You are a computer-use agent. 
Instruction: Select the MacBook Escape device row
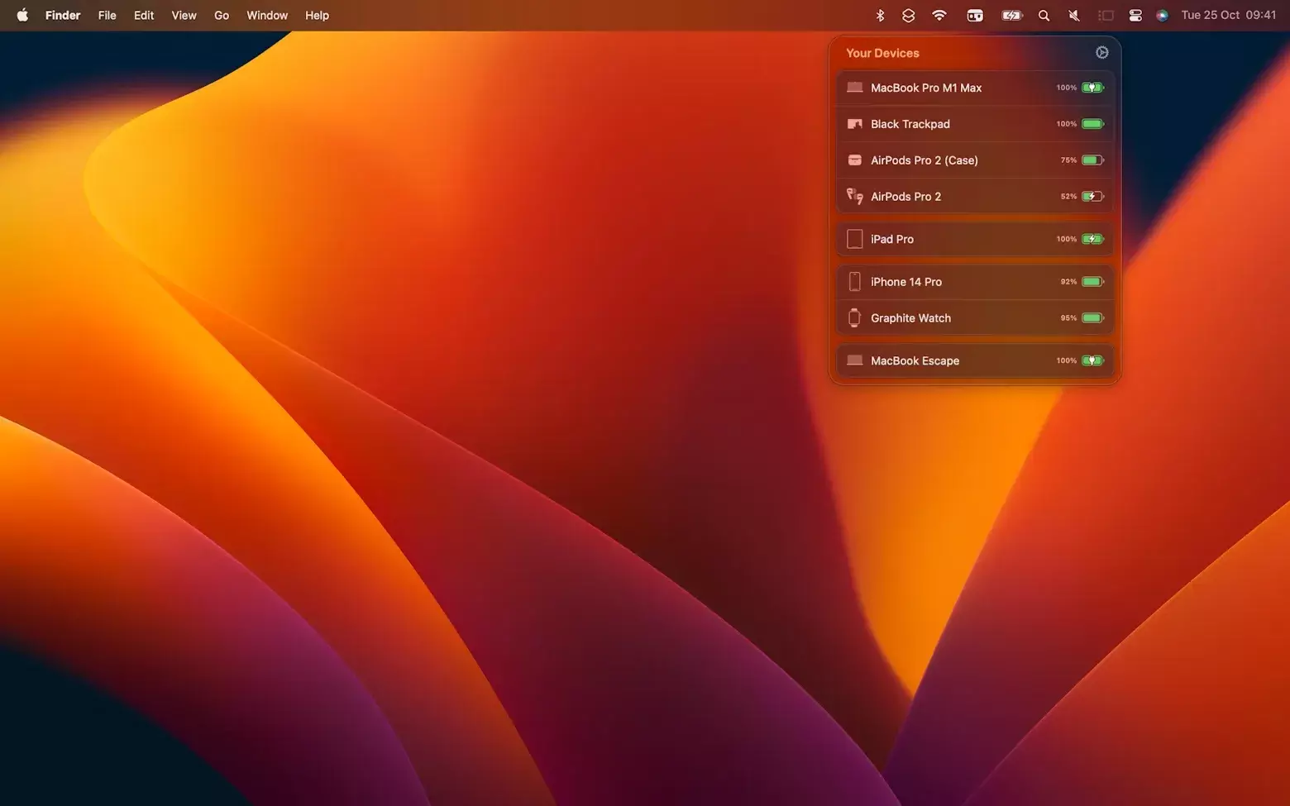974,360
